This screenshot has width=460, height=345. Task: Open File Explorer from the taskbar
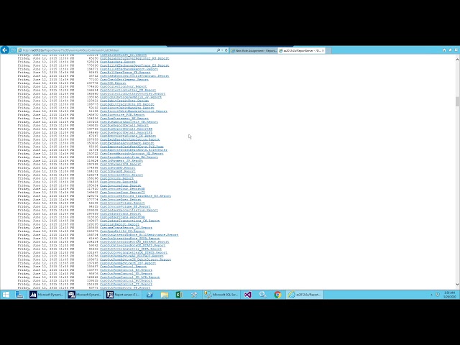point(165,295)
